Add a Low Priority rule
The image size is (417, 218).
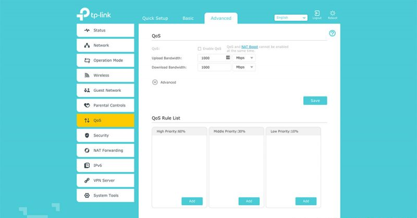pyautogui.click(x=305, y=201)
